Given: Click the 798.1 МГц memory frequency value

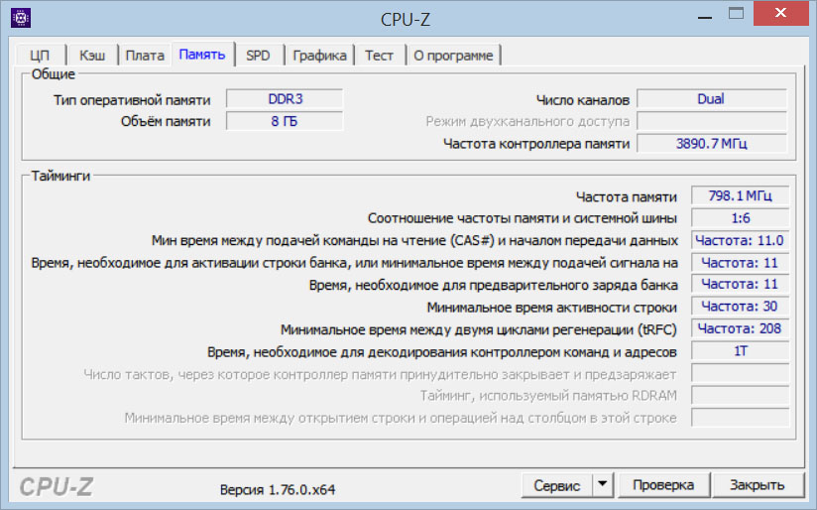Looking at the screenshot, I should [x=740, y=196].
